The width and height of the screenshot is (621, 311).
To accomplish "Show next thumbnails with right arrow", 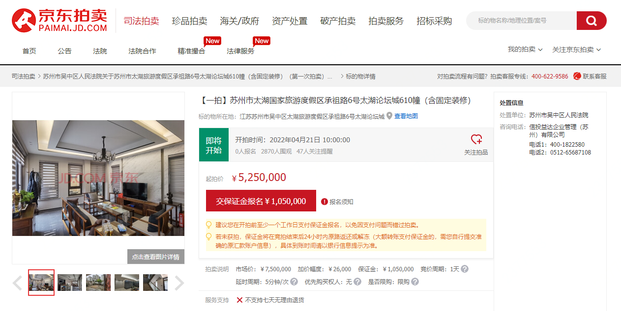I will (x=179, y=283).
